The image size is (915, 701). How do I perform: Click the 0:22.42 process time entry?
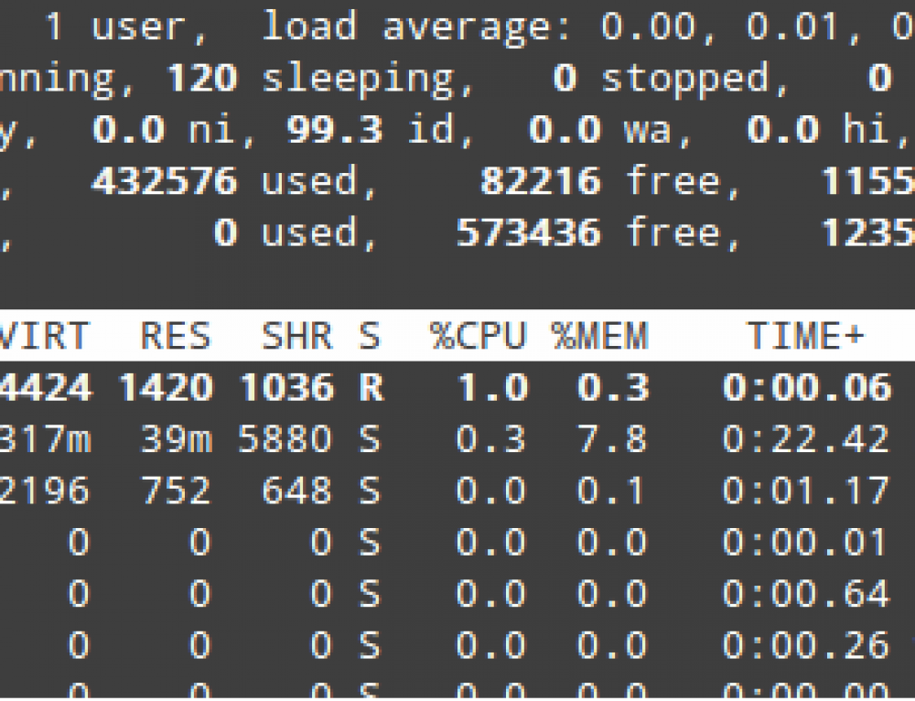coord(805,440)
